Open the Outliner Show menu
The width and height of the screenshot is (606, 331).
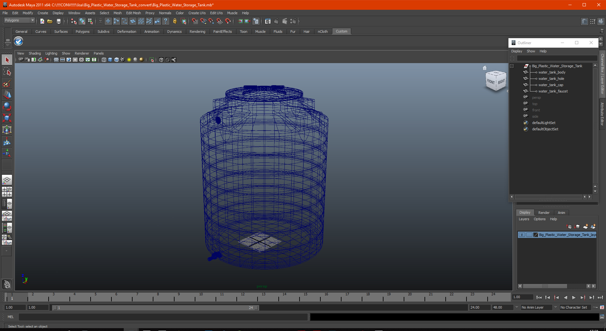pos(531,51)
